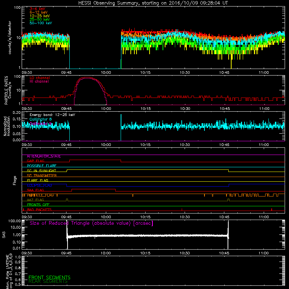Select the red 3-6 keV legend label

38,9
